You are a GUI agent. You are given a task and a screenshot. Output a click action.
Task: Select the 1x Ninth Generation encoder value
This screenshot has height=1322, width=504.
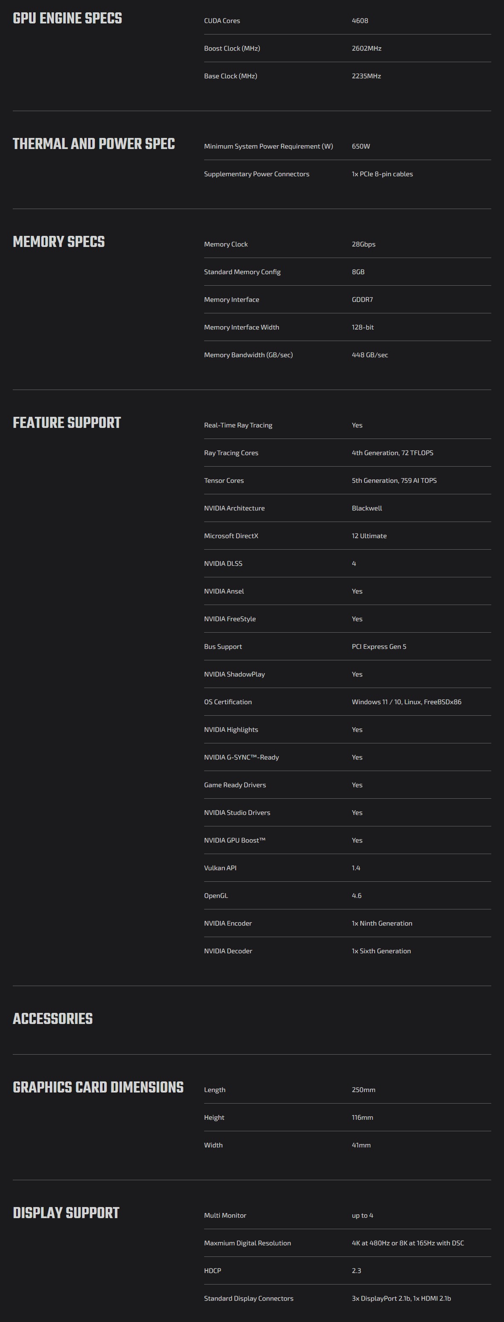pyautogui.click(x=382, y=923)
